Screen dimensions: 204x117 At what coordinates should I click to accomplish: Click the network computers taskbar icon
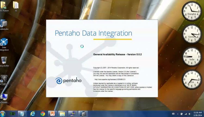tap(73, 114)
